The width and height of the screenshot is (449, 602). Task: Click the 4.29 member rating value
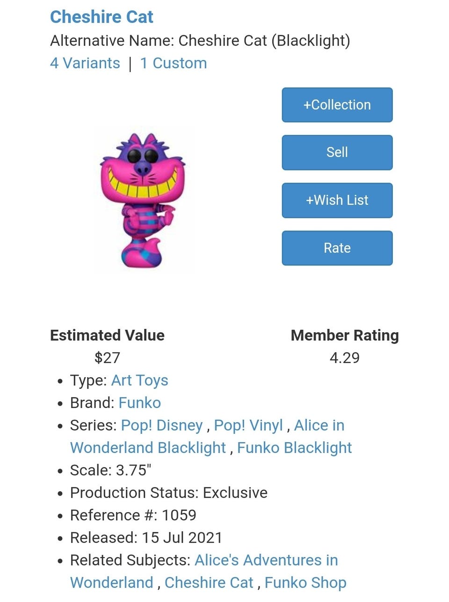click(x=344, y=358)
